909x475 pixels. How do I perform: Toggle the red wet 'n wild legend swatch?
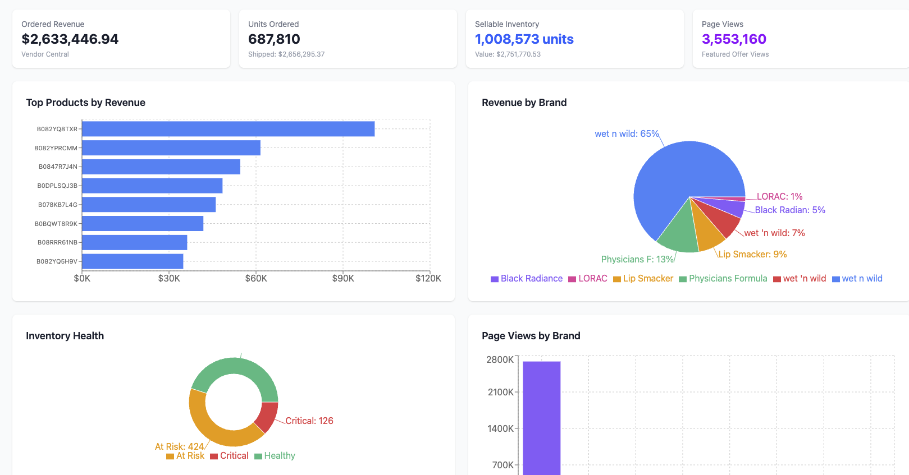[777, 279]
